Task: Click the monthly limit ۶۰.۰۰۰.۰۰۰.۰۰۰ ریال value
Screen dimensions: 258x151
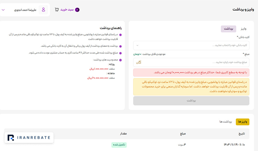Action: point(98,78)
